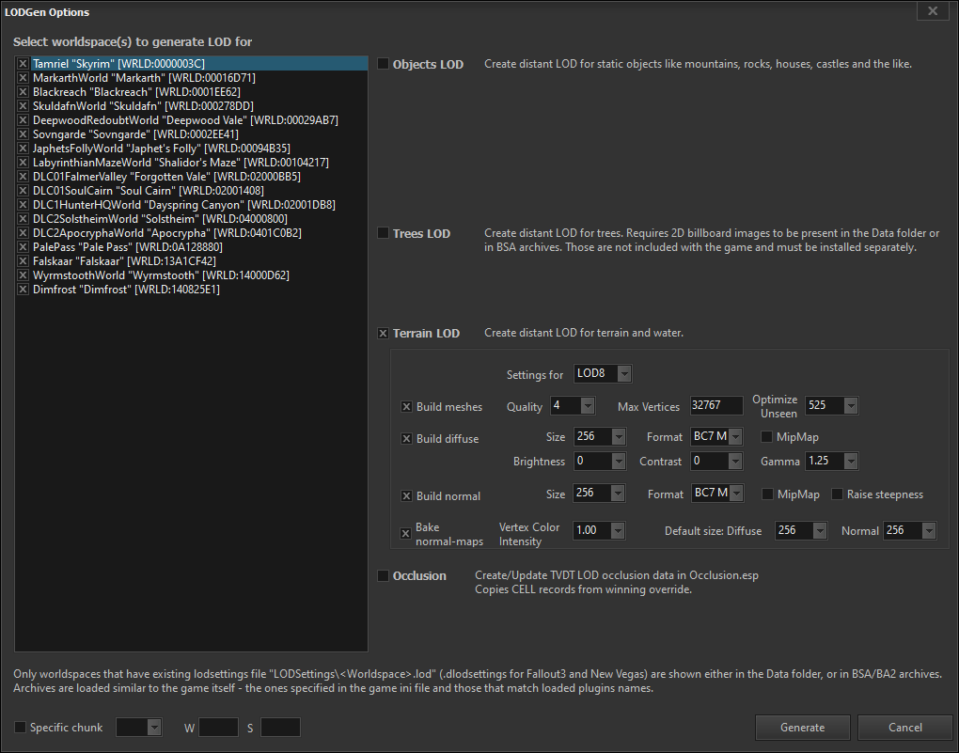Enable the Trees LOD checkbox

click(384, 233)
